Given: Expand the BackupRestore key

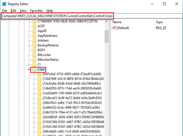Looking at the screenshot, I should (x=29, y=45).
